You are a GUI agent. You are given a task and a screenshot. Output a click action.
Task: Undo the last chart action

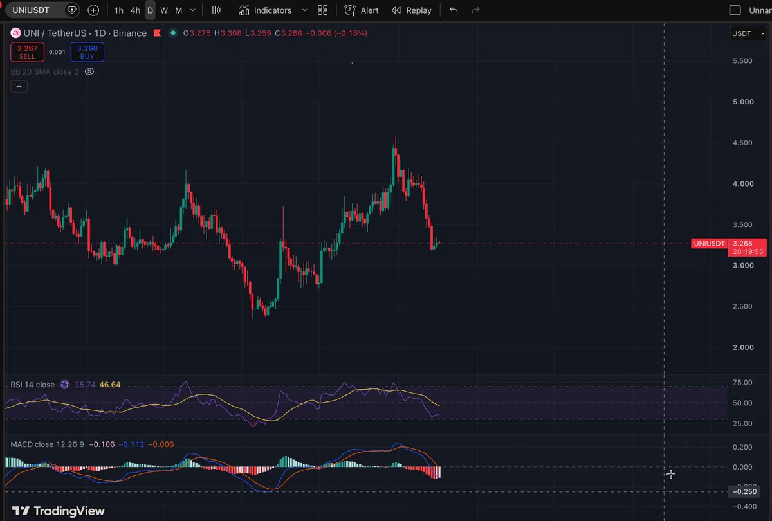(454, 10)
